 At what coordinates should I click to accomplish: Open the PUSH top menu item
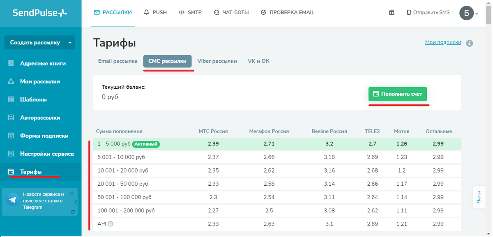coord(155,12)
